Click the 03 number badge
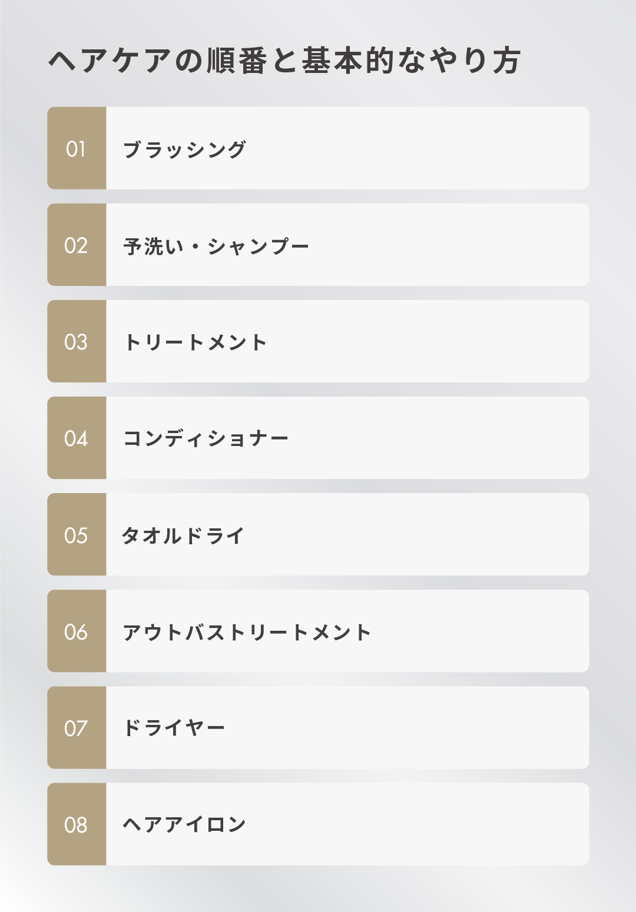636x912 pixels. [x=77, y=341]
